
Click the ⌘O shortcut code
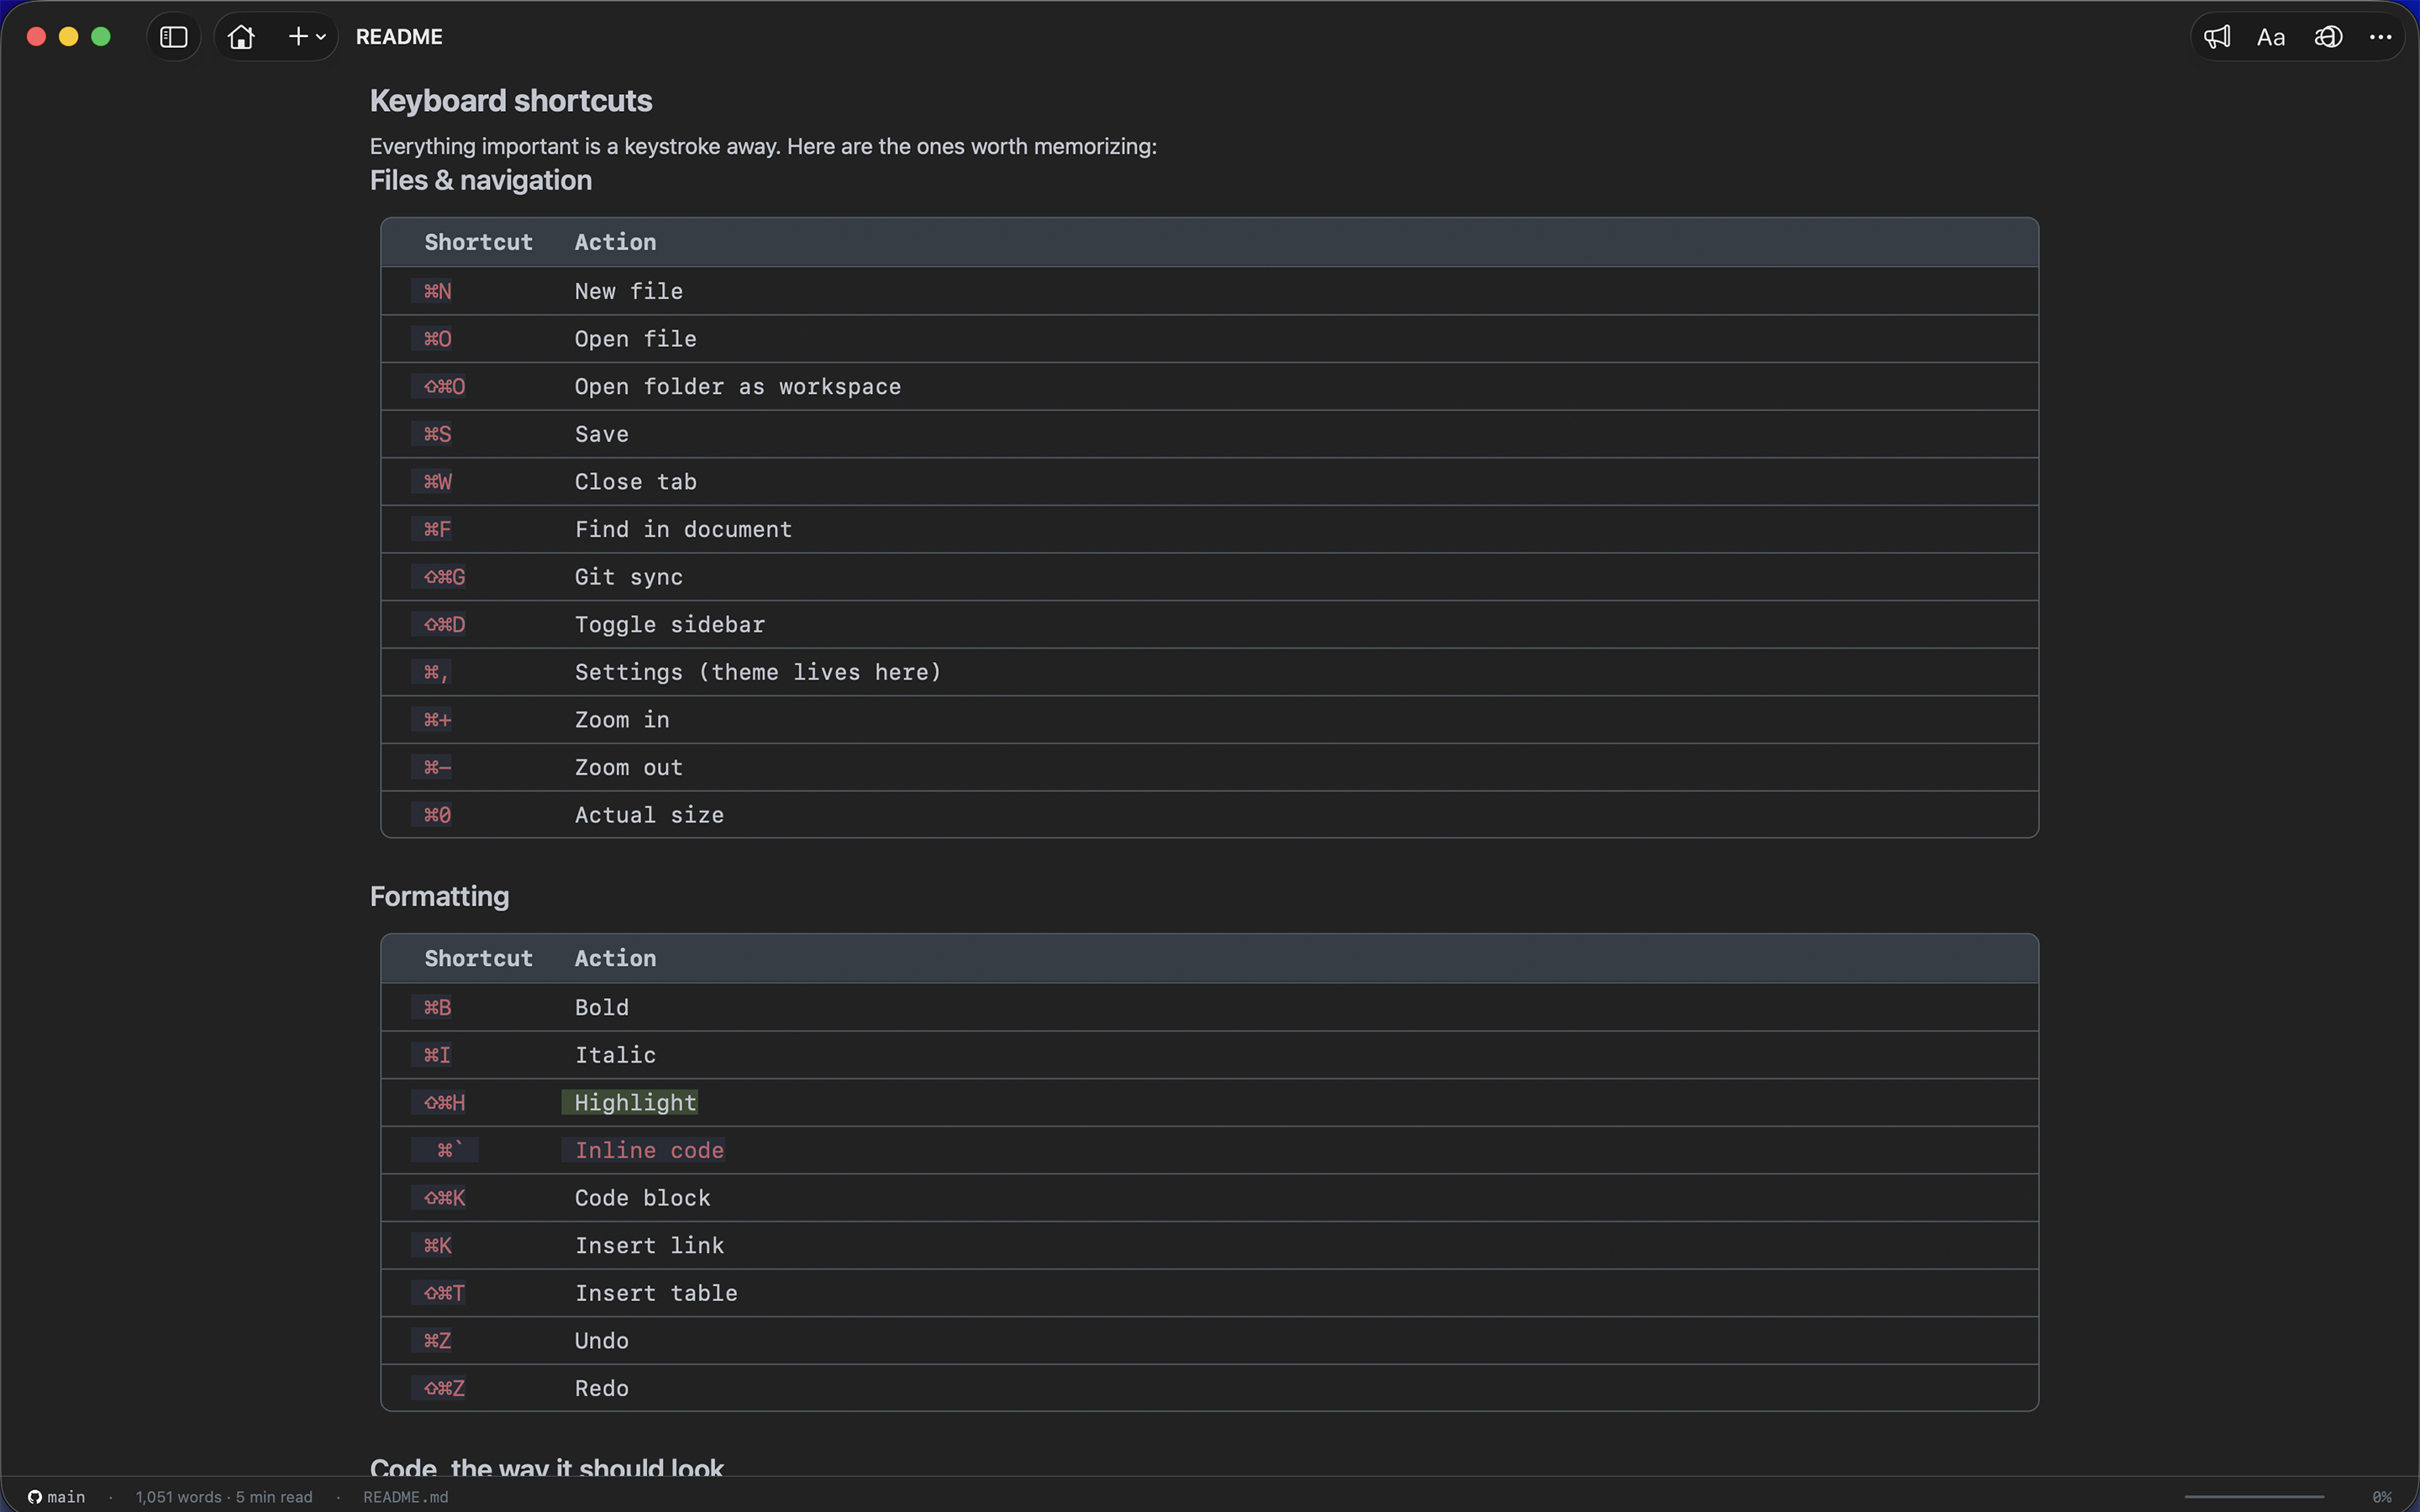[x=437, y=339]
